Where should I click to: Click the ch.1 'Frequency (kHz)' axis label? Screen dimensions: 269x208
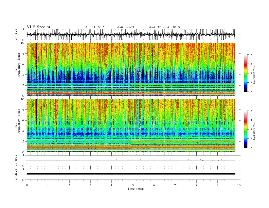[x=19, y=65]
